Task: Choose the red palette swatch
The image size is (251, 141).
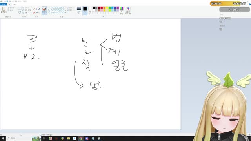Action: point(102,8)
